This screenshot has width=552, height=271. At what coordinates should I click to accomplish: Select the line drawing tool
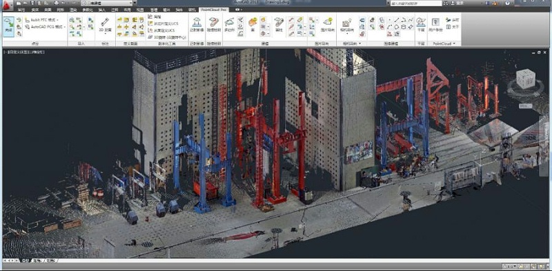click(x=396, y=20)
